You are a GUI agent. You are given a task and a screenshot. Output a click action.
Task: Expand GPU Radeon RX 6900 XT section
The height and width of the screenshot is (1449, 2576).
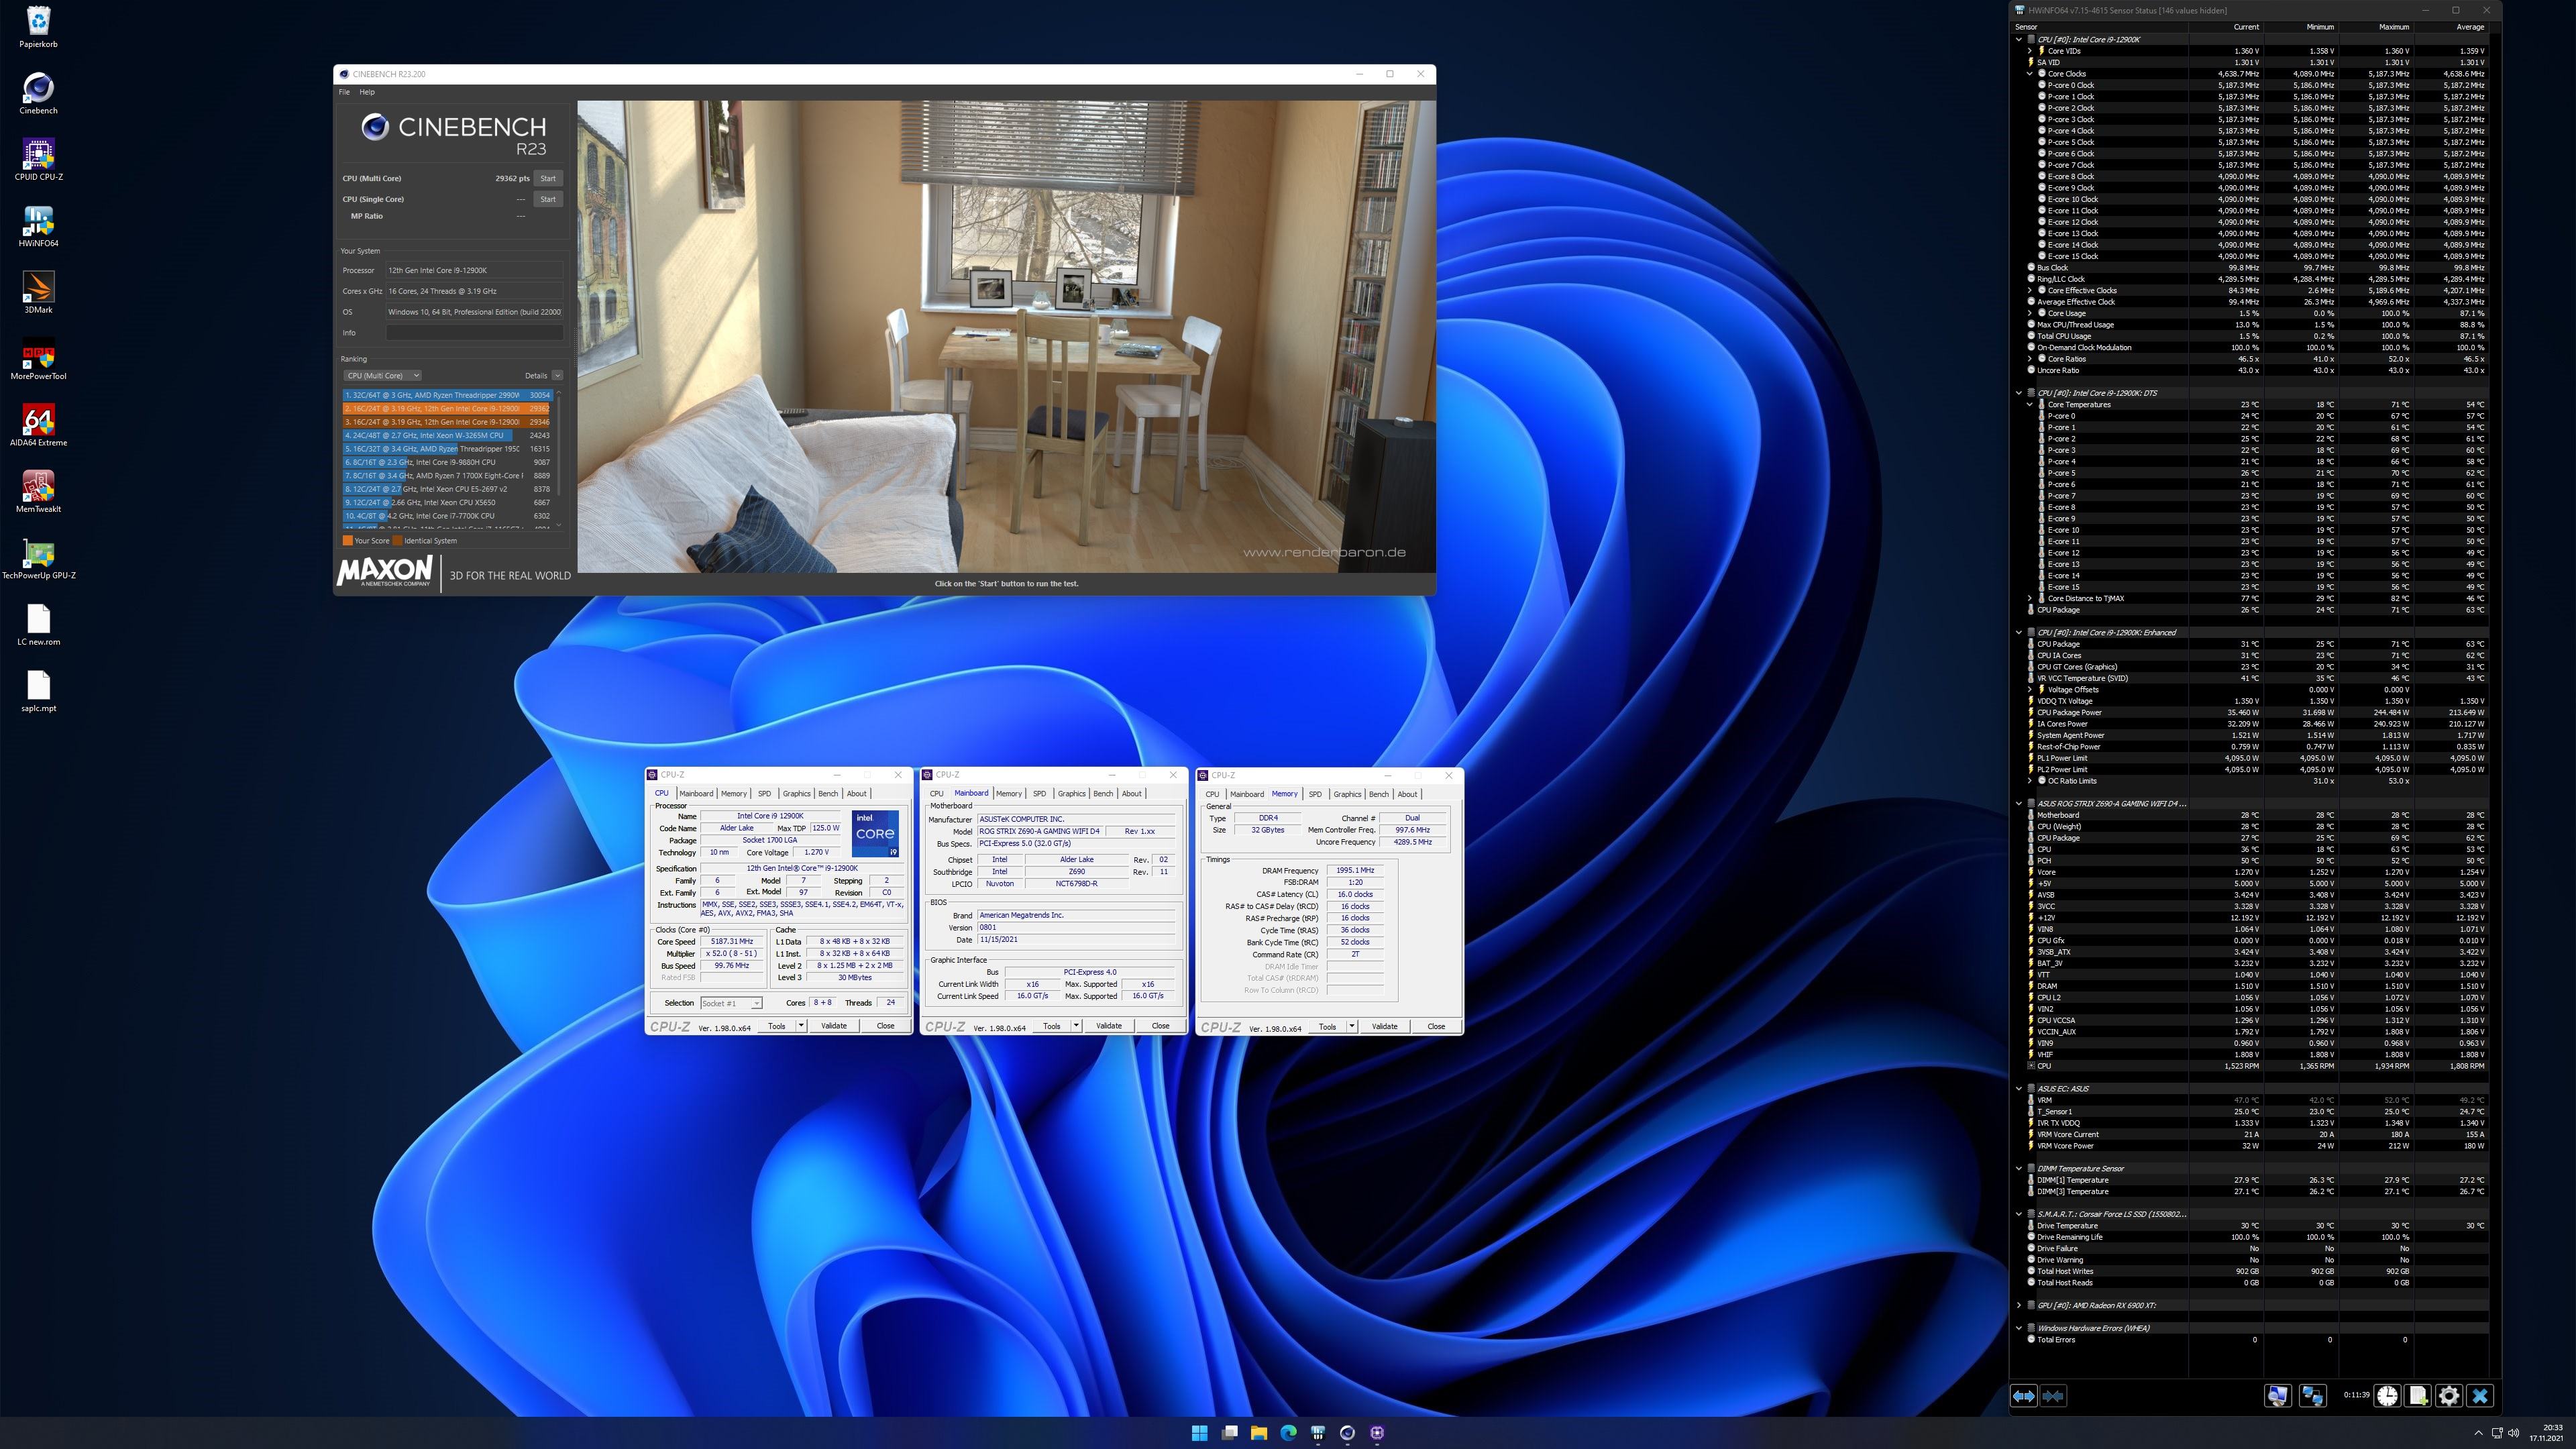pyautogui.click(x=2019, y=1305)
